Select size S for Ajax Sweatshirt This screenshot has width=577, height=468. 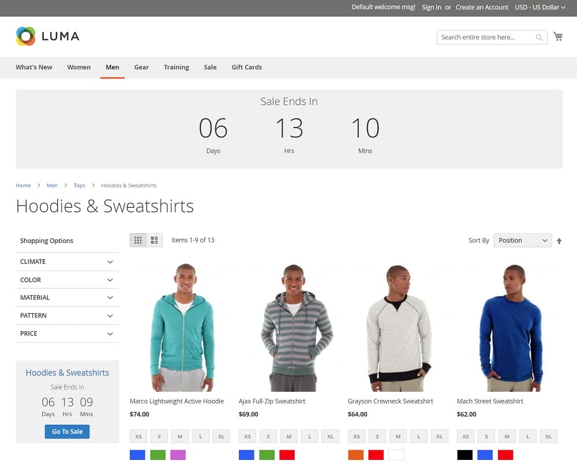point(268,436)
